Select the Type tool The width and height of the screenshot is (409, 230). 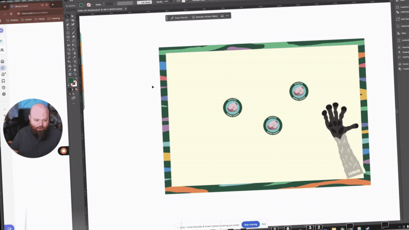[x=68, y=29]
